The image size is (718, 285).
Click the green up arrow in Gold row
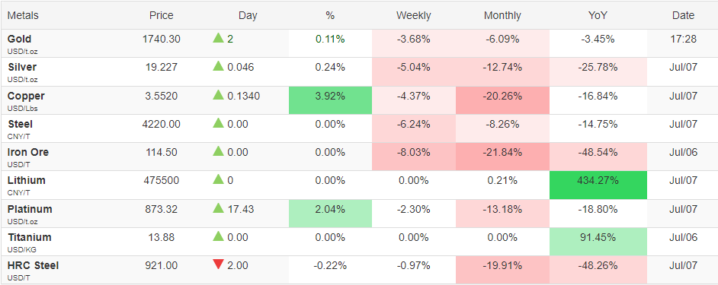click(x=219, y=38)
